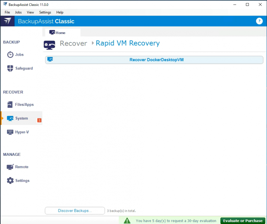
Task: Click the Evaluate or Purchase button
Action: 243,221
